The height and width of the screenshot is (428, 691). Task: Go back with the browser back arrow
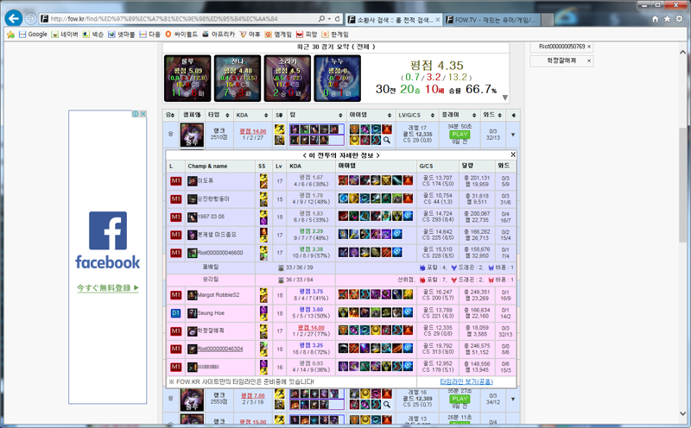pyautogui.click(x=14, y=18)
